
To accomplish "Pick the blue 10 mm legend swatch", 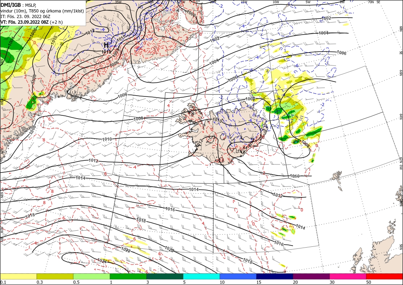I will tap(238, 276).
